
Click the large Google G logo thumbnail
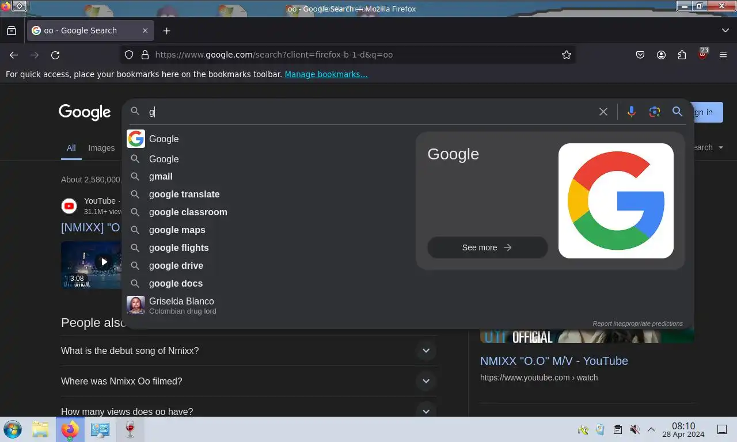point(616,200)
